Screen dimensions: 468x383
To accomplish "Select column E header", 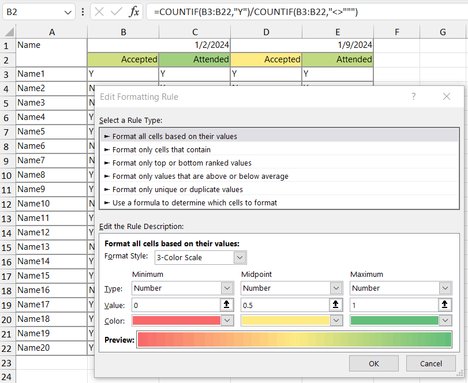I will (x=338, y=32).
